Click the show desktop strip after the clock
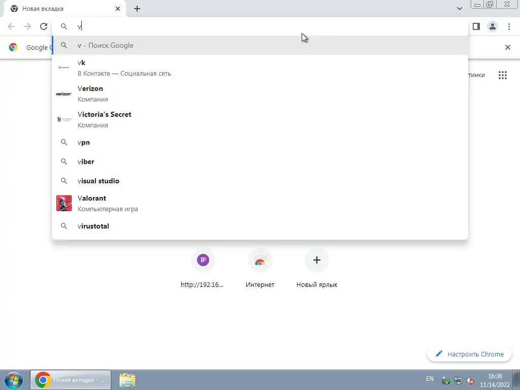520x390 pixels. (516, 380)
